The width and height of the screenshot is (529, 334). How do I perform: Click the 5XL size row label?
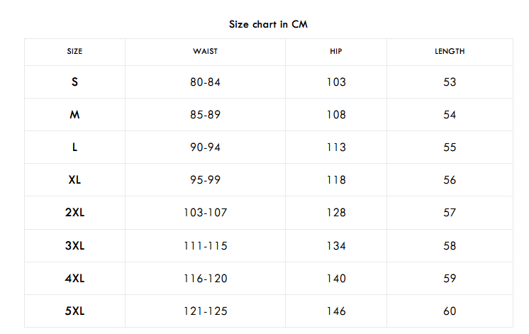pyautogui.click(x=74, y=311)
